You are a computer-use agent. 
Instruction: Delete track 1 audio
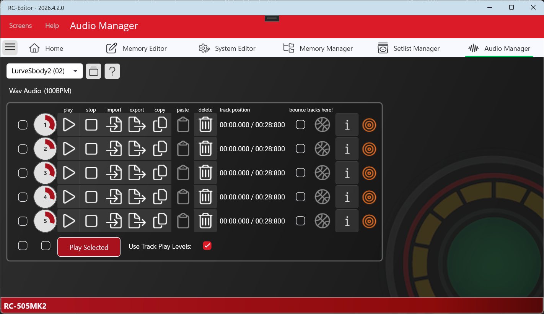tap(205, 125)
